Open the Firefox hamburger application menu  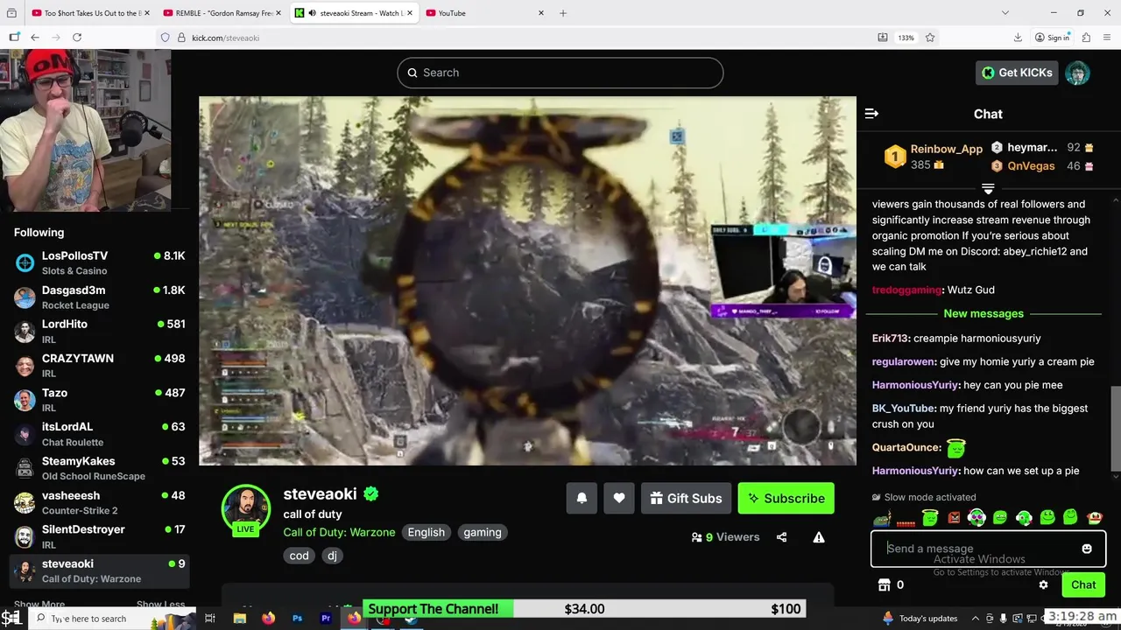1108,38
